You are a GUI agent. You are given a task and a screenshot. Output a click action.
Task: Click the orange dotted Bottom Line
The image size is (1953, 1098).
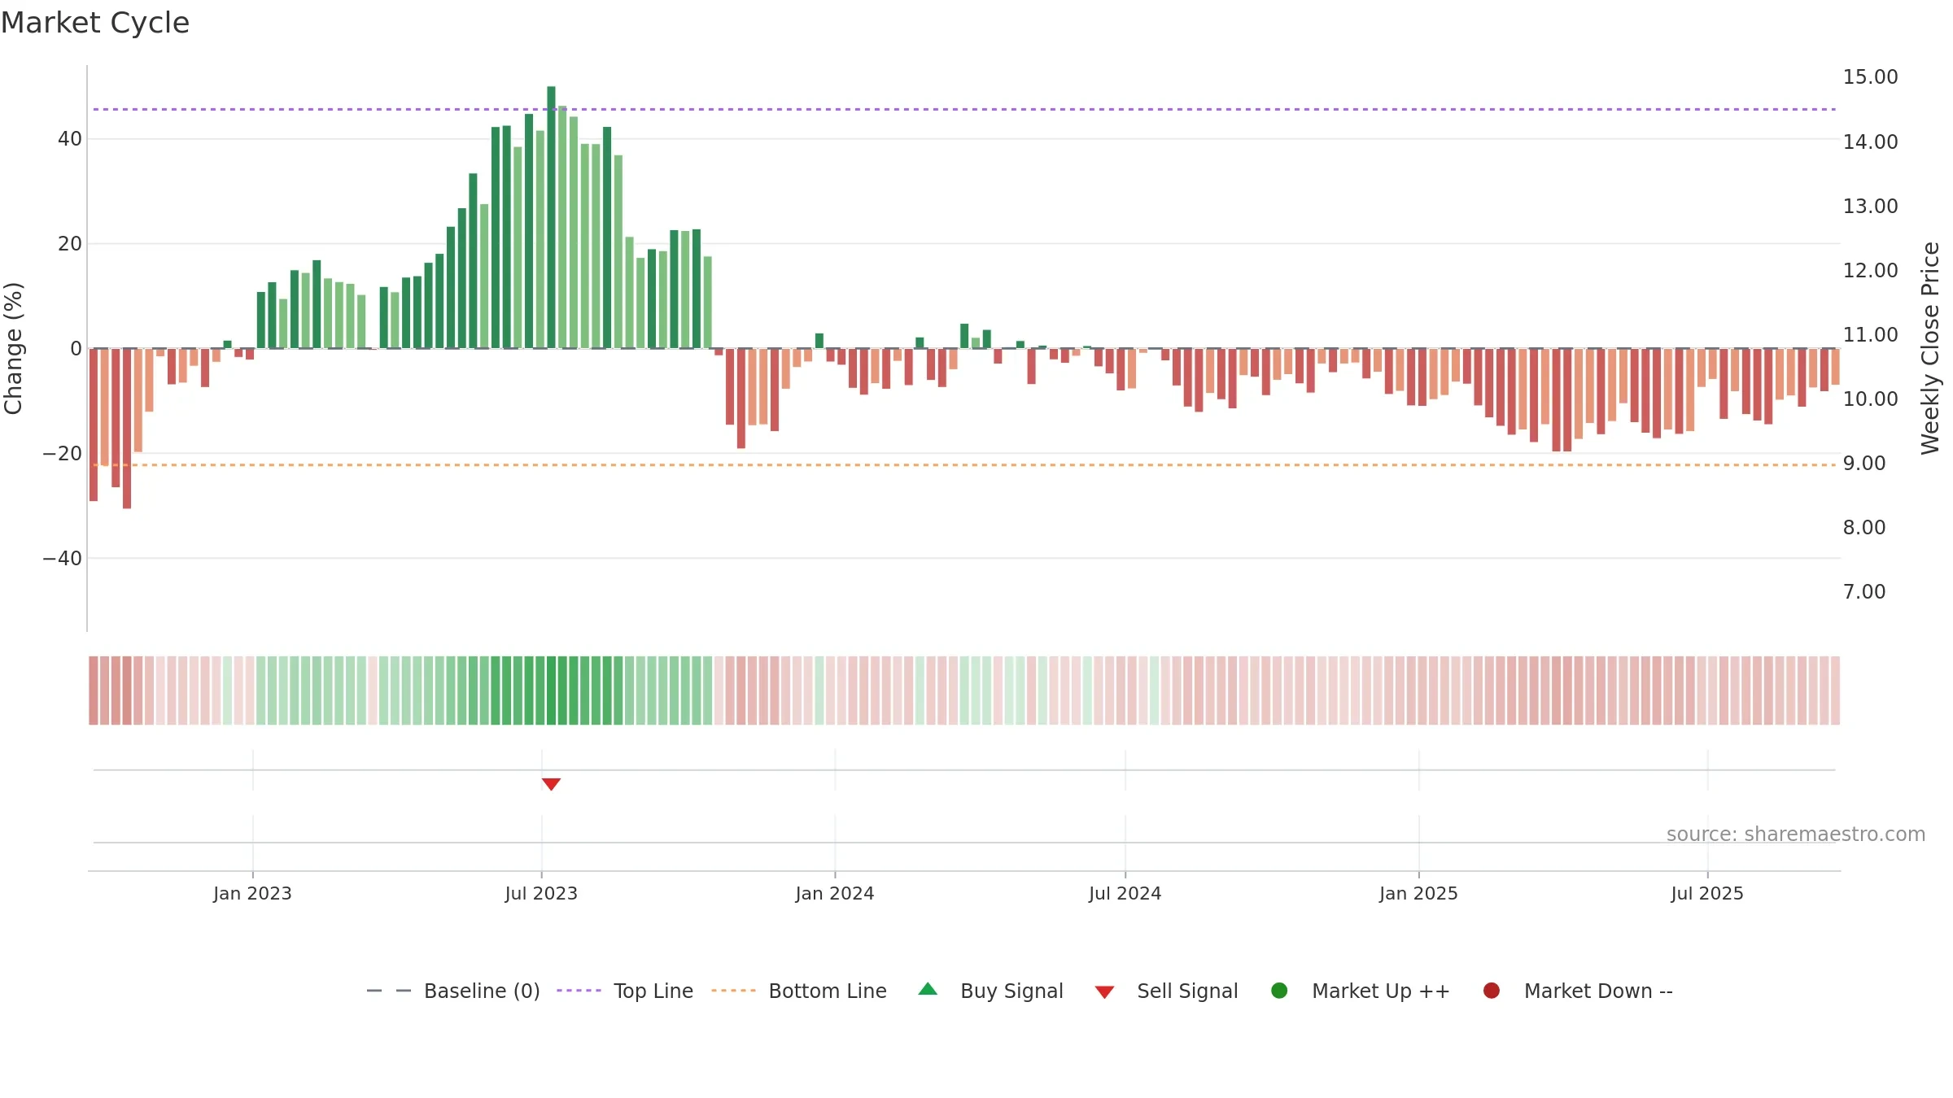pyautogui.click(x=964, y=465)
